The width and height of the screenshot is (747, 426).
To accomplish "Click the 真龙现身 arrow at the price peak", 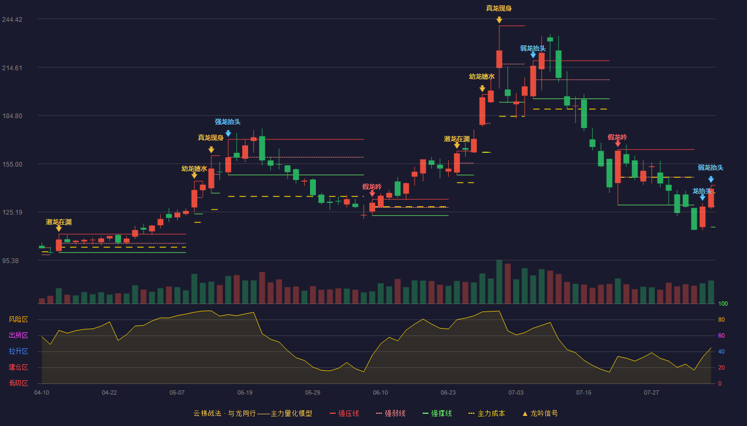I will coord(499,20).
